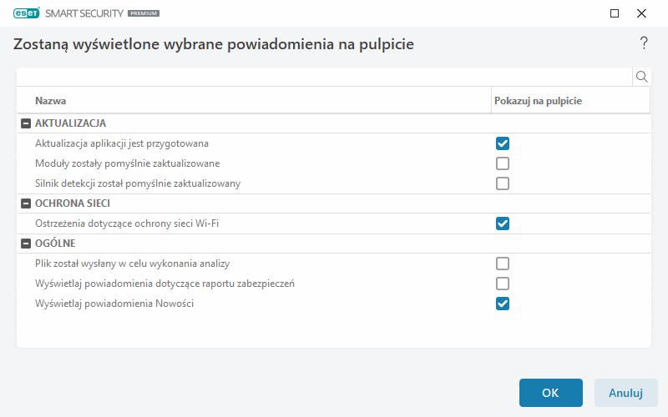Enable Moduły zostały pomyślnie zaktualizowane checkbox
The width and height of the screenshot is (668, 417).
pos(503,163)
